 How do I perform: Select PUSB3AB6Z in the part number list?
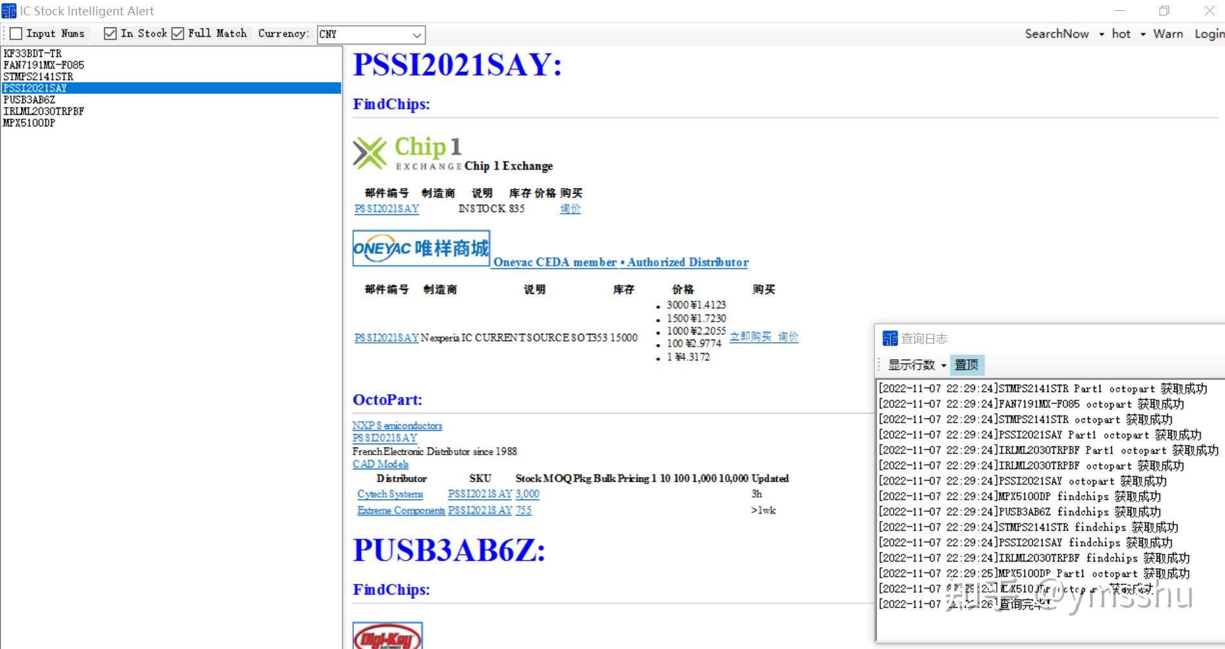click(29, 100)
